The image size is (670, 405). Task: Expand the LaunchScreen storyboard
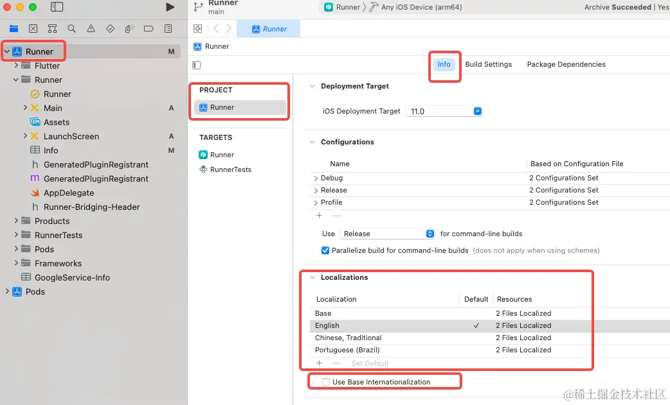(25, 136)
